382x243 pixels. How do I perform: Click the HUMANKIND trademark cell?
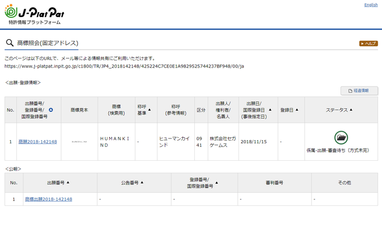click(x=116, y=142)
